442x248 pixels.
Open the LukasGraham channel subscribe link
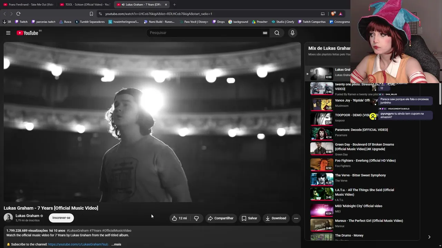pyautogui.click(x=78, y=244)
